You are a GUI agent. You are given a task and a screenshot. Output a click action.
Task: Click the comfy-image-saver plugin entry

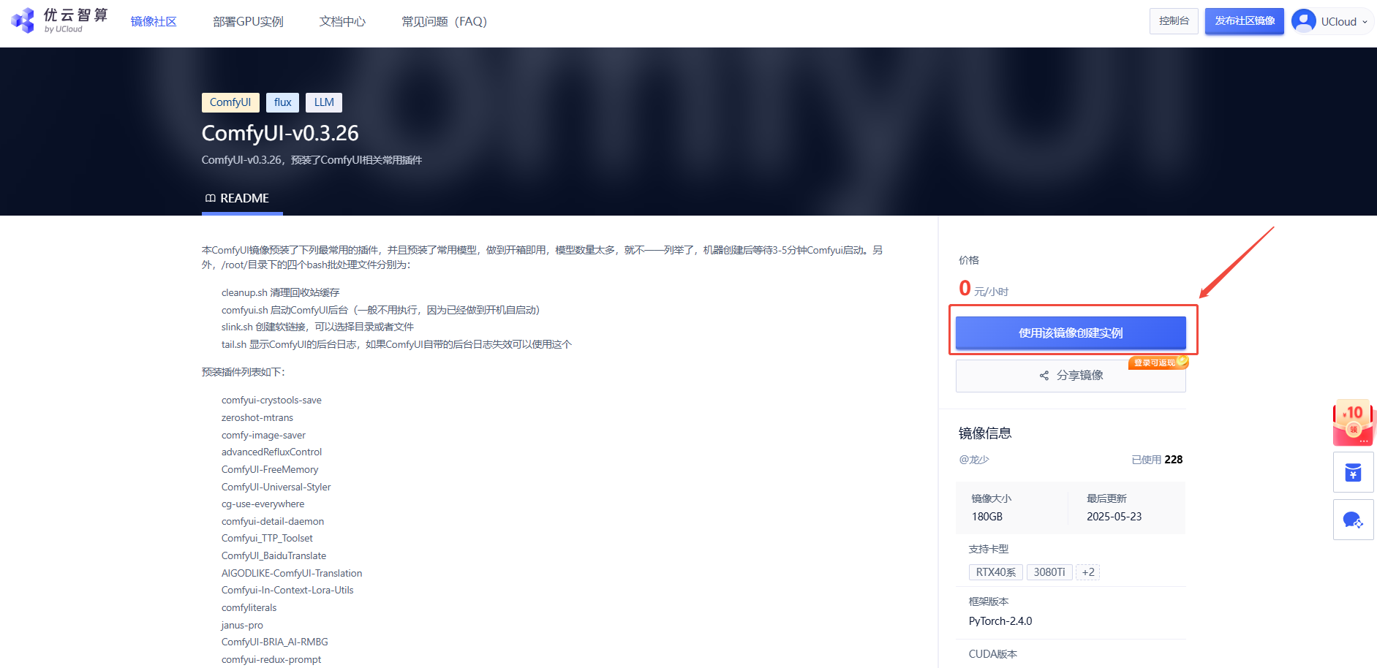(x=263, y=436)
